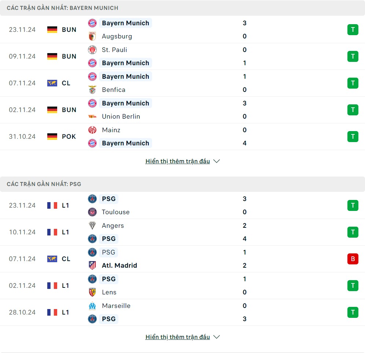Click the Angers club crest icon

(92, 226)
